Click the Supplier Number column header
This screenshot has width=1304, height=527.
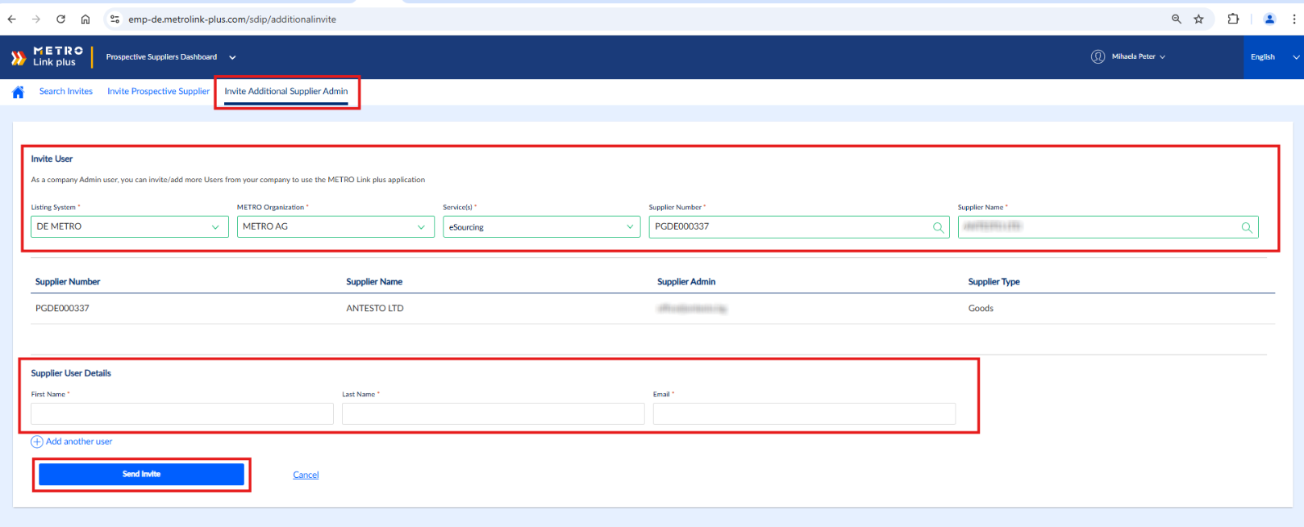coord(68,282)
